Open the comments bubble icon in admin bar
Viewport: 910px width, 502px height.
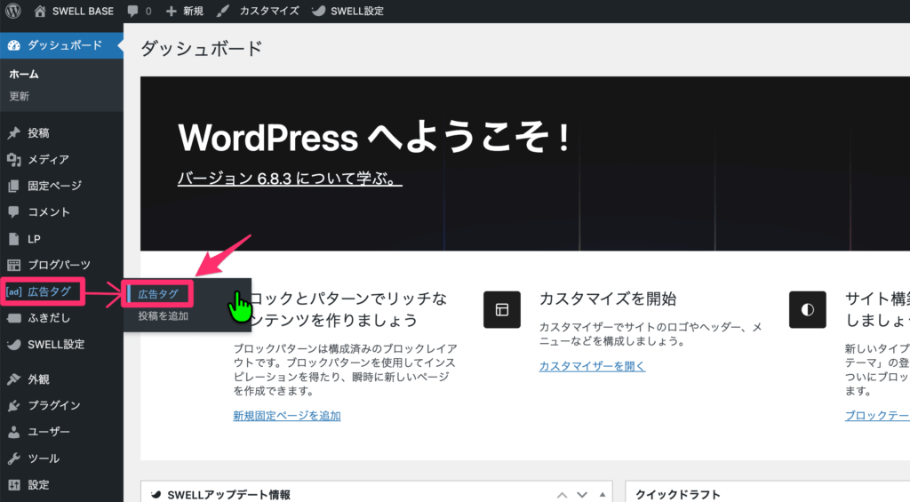[133, 12]
